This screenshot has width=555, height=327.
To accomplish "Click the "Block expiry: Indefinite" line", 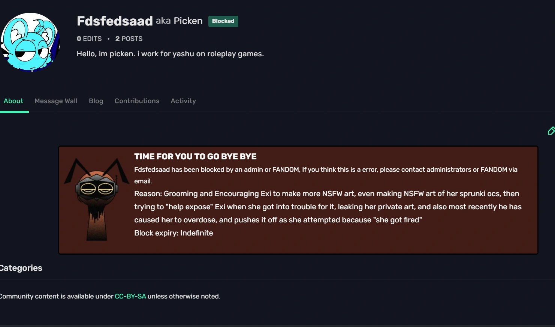I will 174,233.
